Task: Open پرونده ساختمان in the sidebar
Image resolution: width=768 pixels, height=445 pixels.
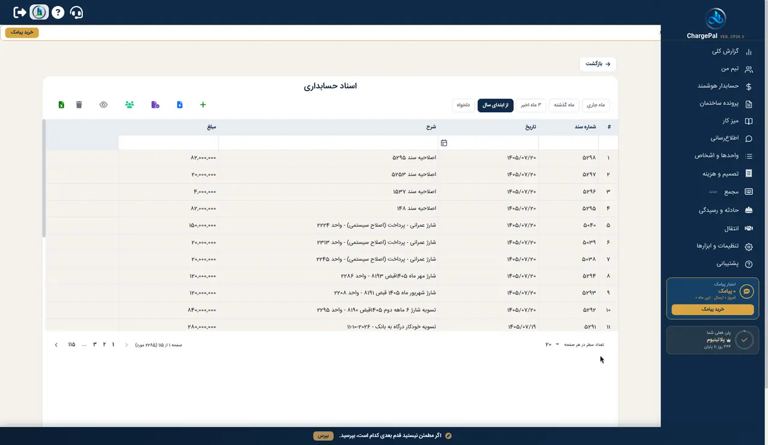Action: coord(719,104)
